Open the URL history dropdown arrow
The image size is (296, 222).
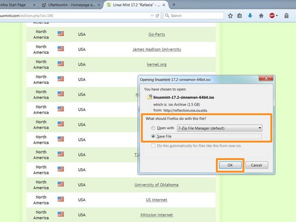(x=152, y=15)
